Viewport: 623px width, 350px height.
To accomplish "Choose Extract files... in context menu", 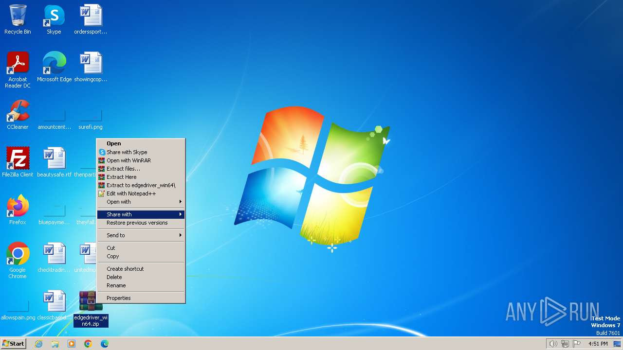I will click(141, 169).
